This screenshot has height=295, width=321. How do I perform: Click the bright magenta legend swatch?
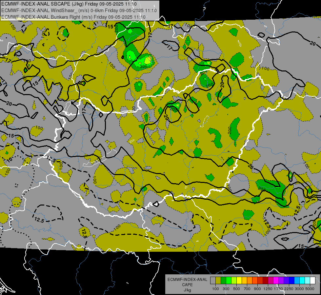276,280
